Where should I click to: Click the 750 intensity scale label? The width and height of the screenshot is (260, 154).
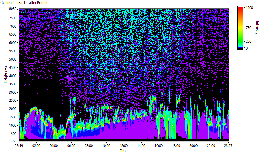click(x=248, y=28)
